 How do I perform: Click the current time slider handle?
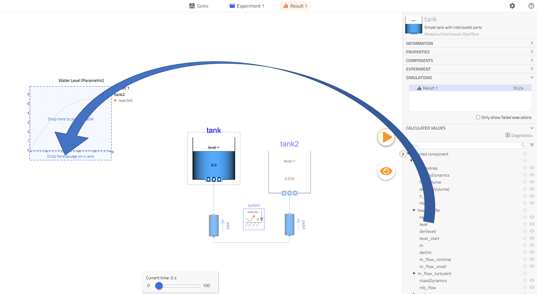point(159,286)
